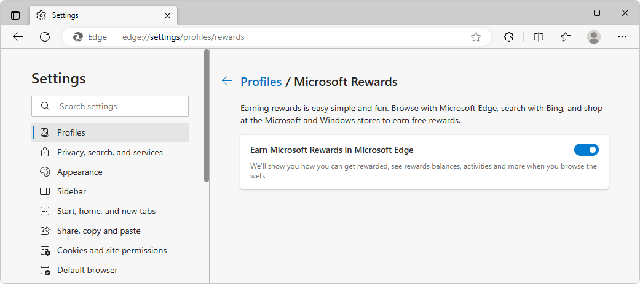Image resolution: width=640 pixels, height=284 pixels.
Task: Click the Privacy lock icon
Action: (45, 152)
